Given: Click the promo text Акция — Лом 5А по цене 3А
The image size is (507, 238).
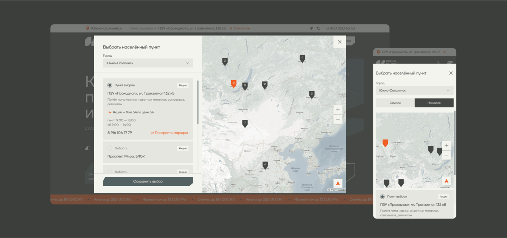Looking at the screenshot, I should [x=133, y=112].
